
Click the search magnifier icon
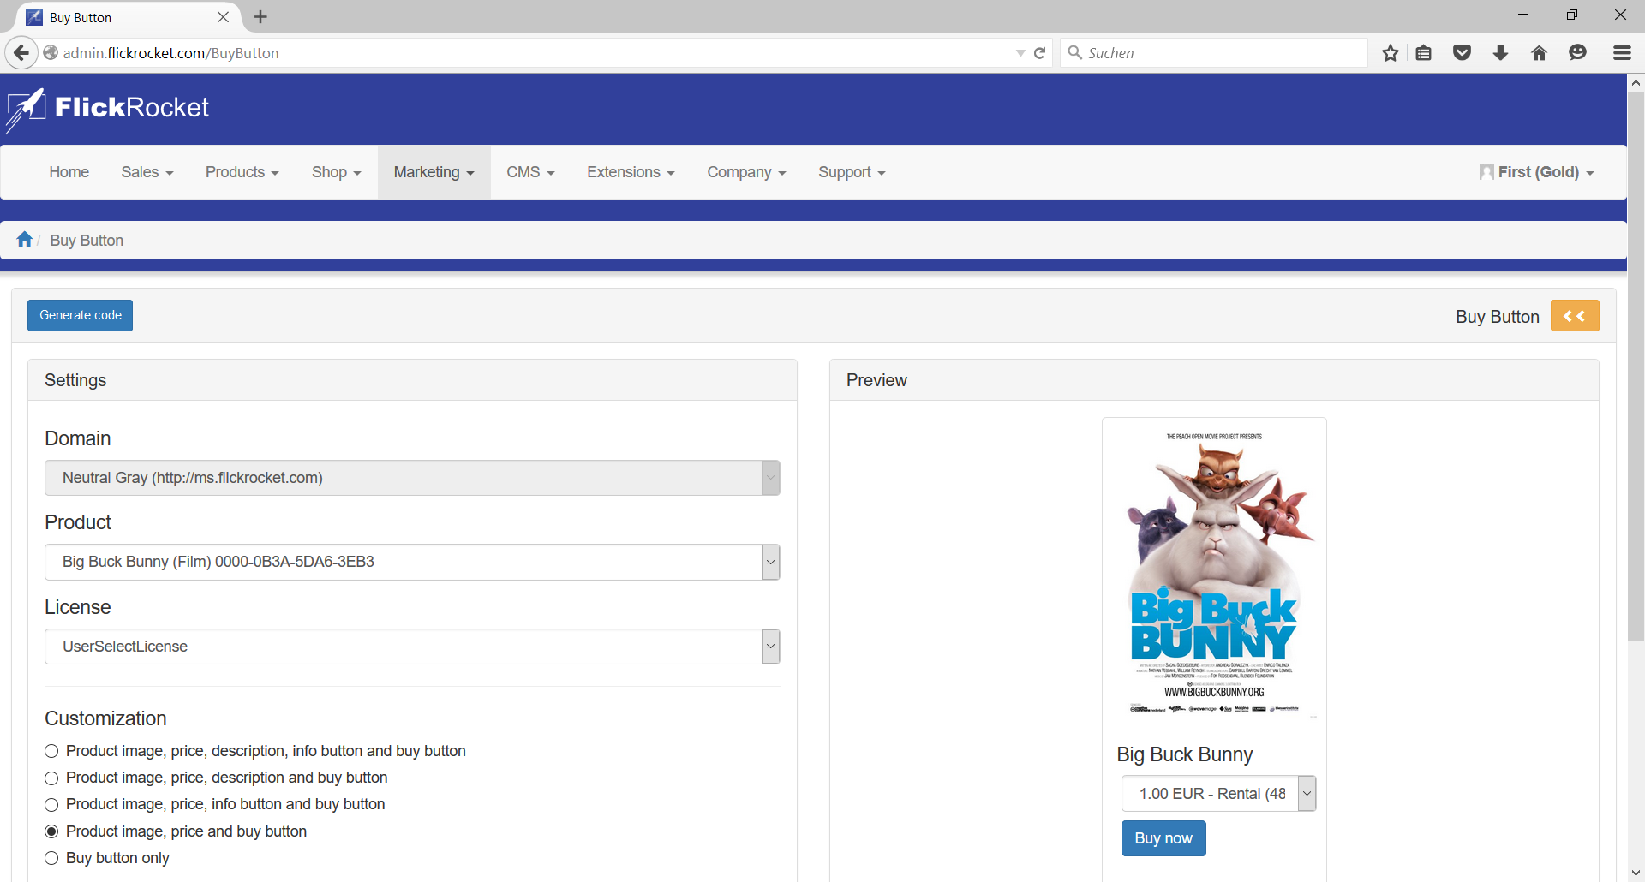pos(1074,53)
